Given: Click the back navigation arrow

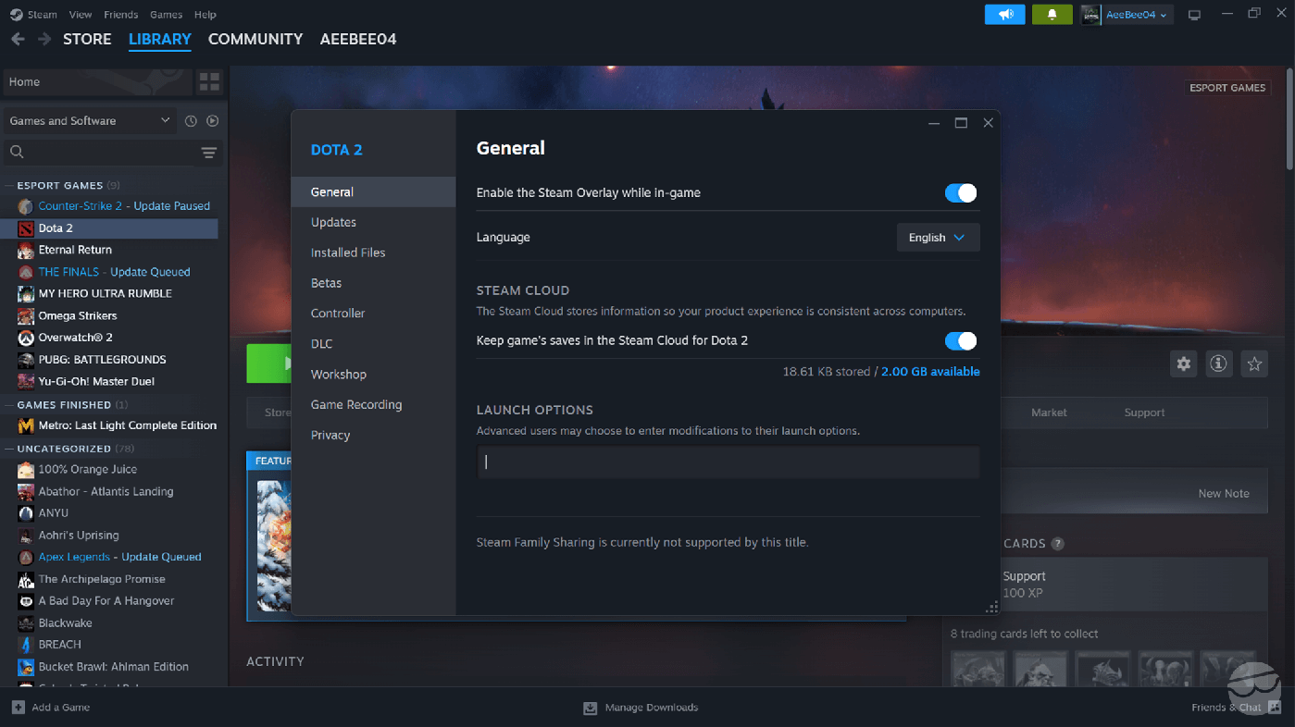Looking at the screenshot, I should [x=18, y=40].
